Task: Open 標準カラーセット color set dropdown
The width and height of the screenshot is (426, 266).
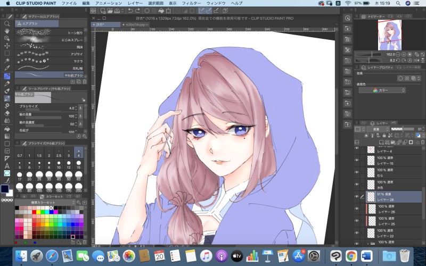Action: click(x=45, y=203)
